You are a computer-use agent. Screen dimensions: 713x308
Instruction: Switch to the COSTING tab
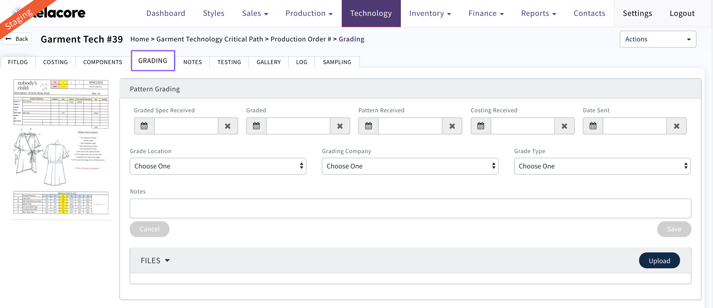coord(55,62)
